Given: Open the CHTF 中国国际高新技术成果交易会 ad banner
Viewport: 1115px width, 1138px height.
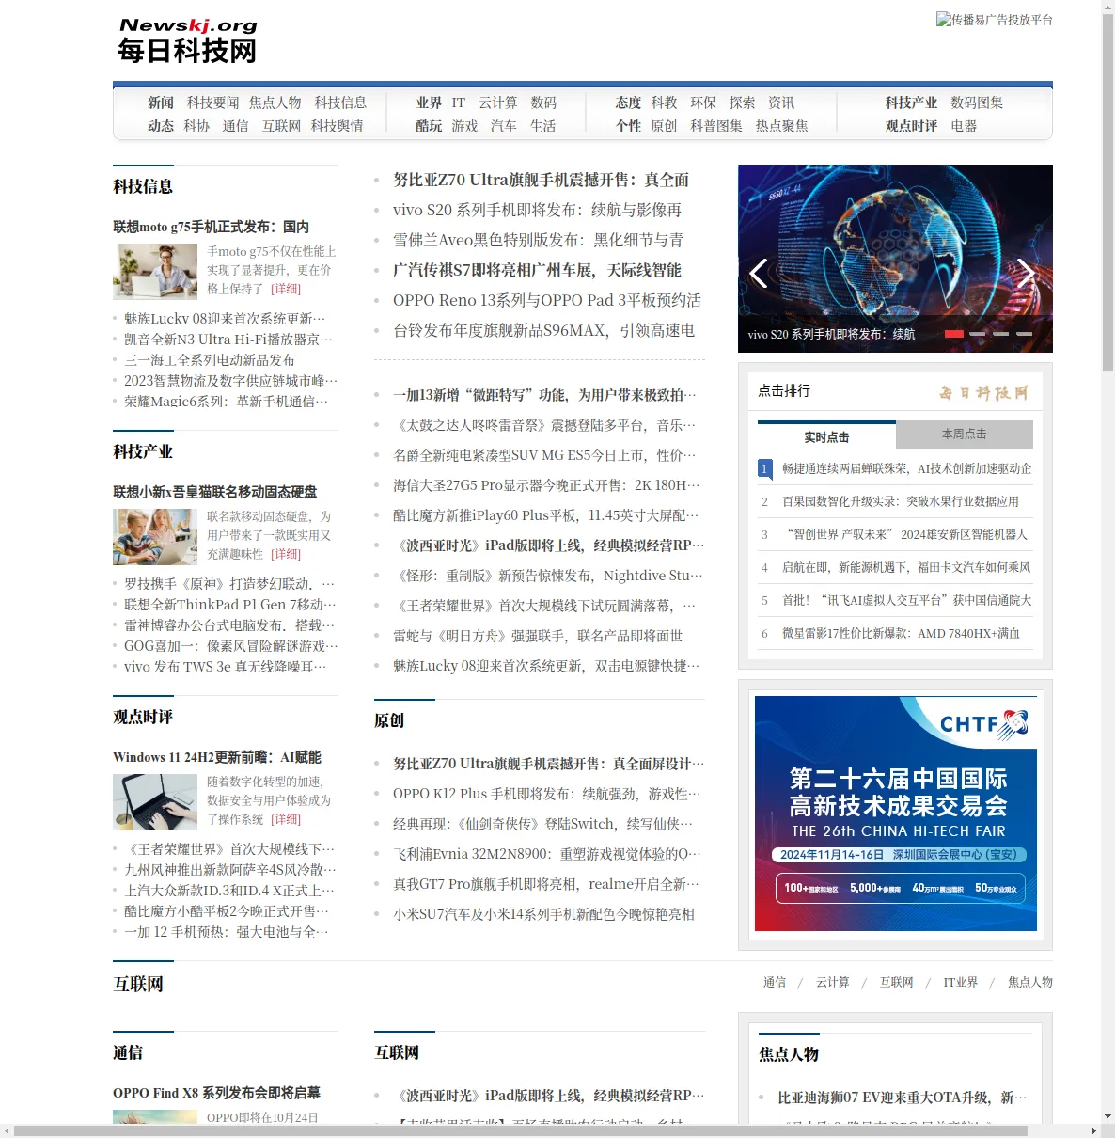Looking at the screenshot, I should click(x=896, y=814).
